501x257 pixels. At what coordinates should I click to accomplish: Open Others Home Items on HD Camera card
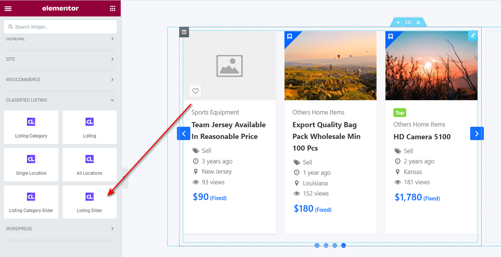[419, 124]
